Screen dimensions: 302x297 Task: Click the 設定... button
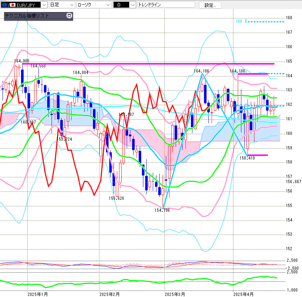point(210,5)
